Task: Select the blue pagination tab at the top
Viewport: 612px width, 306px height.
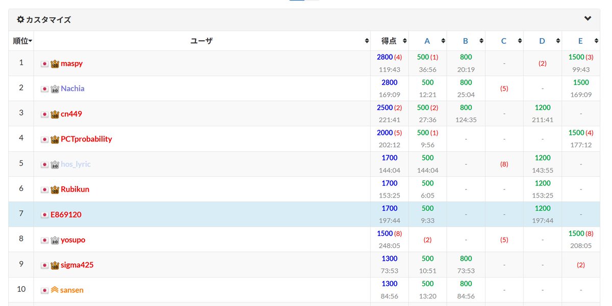Action: click(297, 2)
